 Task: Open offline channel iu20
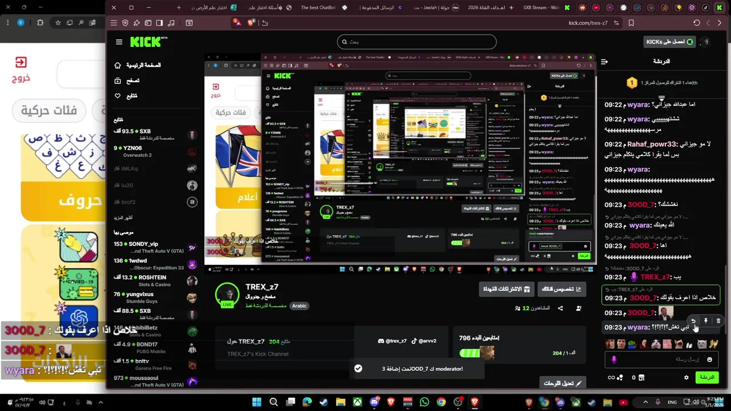[155, 186]
